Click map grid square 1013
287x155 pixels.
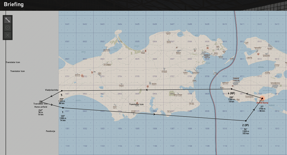[x=277, y=129]
